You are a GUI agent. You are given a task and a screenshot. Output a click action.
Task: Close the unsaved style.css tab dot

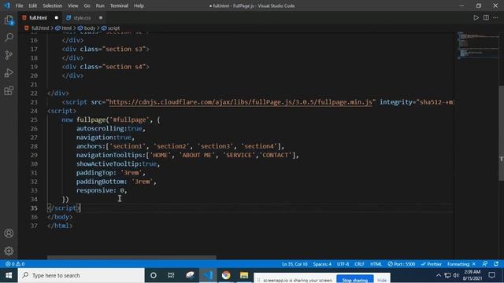point(101,17)
